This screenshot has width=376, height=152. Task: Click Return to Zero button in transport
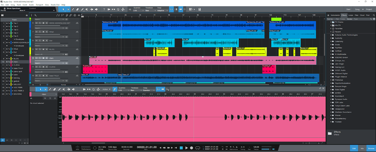tap(176, 148)
